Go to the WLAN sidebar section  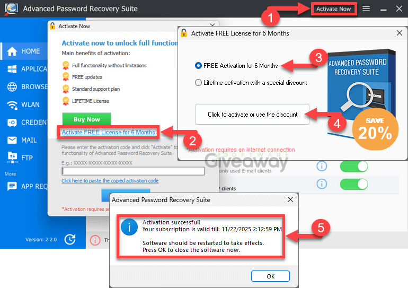25,104
